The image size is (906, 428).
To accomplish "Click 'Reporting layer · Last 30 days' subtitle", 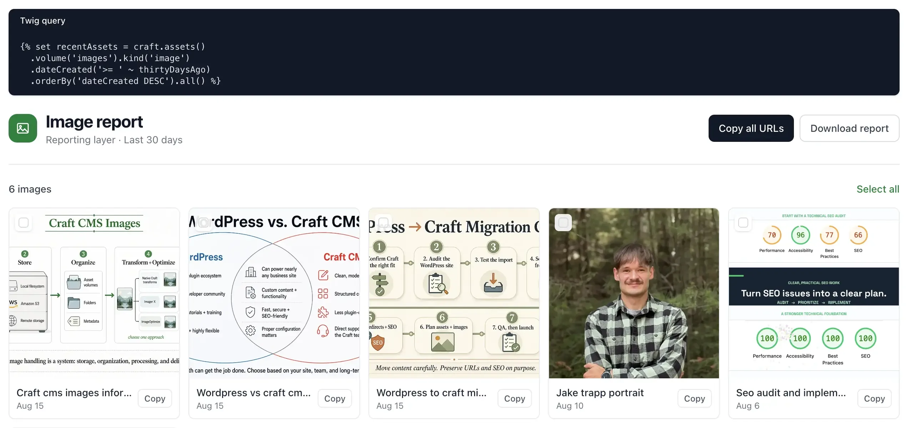I will [114, 140].
